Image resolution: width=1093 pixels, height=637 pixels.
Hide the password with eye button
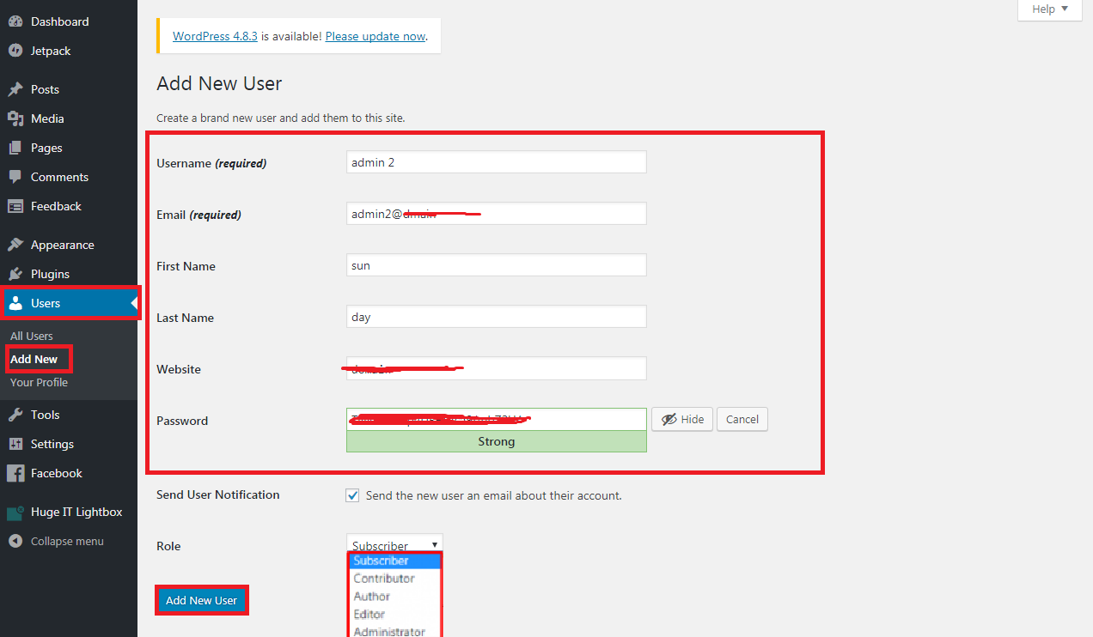[681, 419]
